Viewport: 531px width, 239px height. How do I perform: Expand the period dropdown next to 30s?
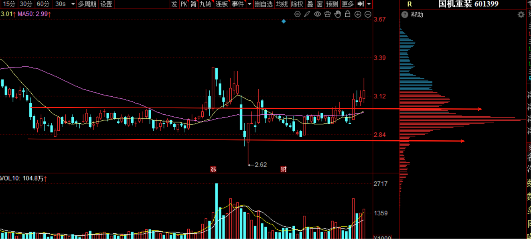73,4
